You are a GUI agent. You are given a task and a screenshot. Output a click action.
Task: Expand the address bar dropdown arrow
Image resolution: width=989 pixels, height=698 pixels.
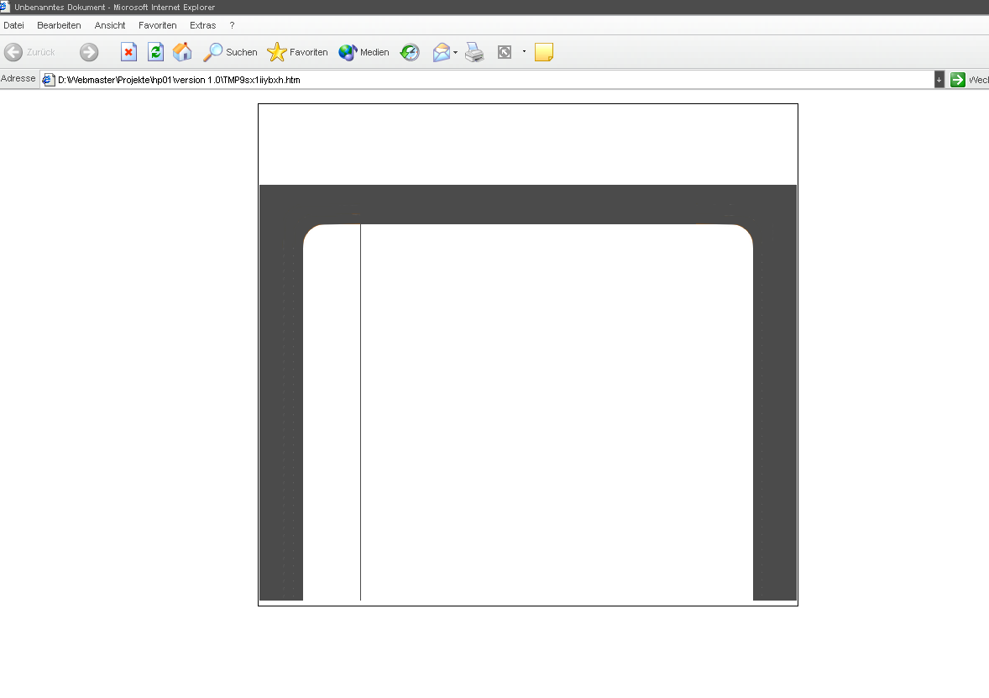click(x=939, y=80)
